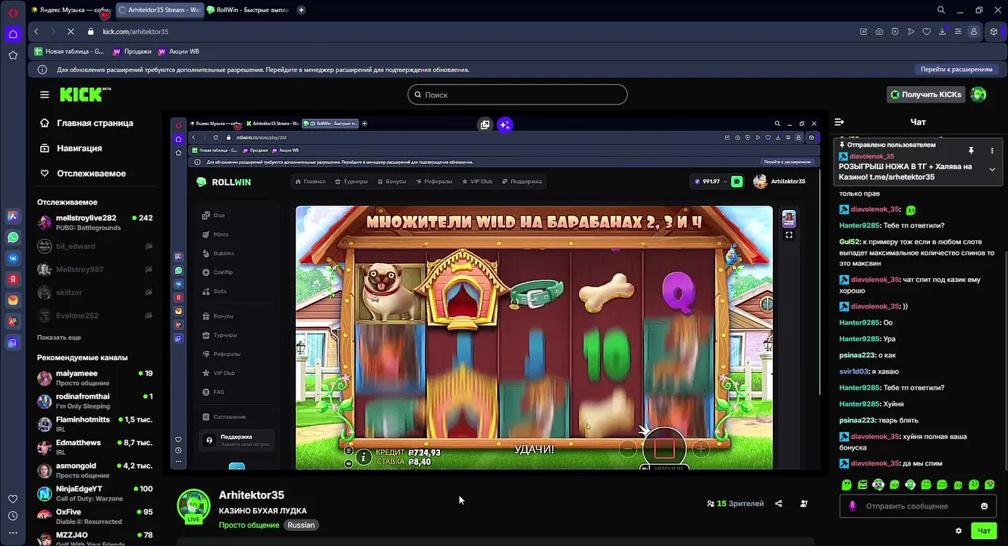Focus the Kick Поиск search field
The width and height of the screenshot is (1008, 546).
[517, 95]
